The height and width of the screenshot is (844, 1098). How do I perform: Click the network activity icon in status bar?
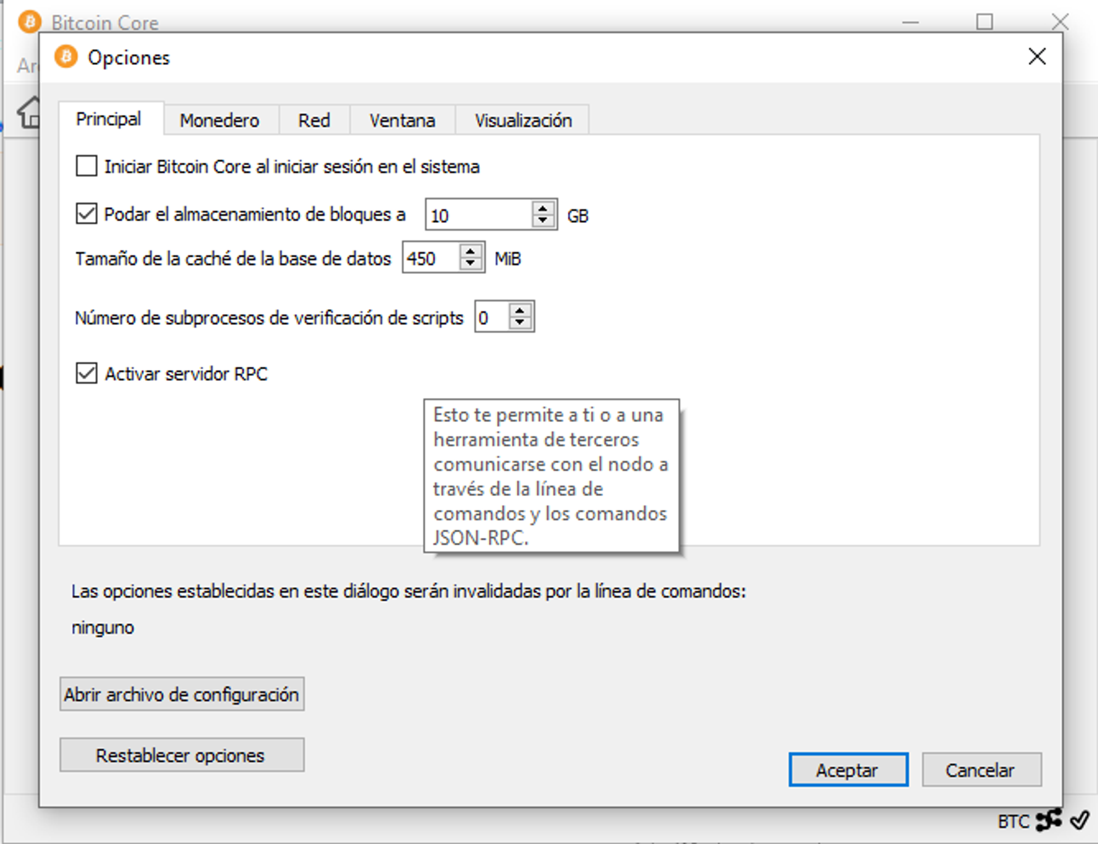[x=1049, y=820]
